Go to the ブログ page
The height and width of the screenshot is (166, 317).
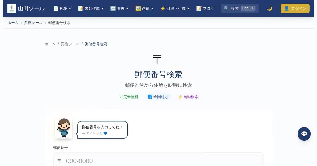coord(208,8)
